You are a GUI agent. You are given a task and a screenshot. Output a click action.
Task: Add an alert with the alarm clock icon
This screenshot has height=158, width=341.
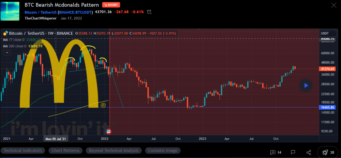pos(149,12)
